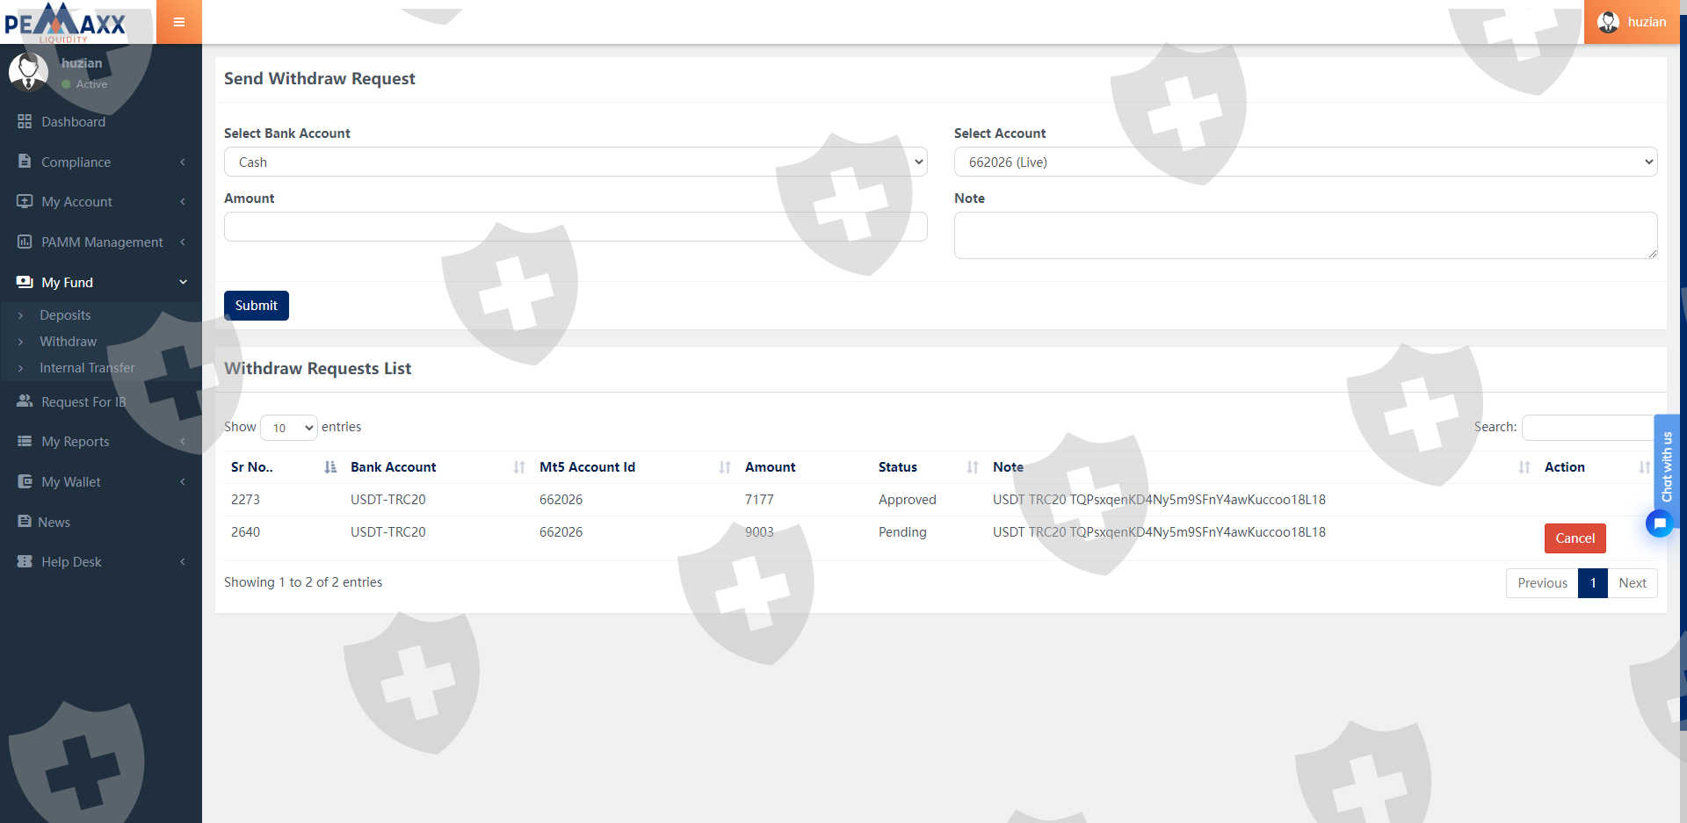Click Sr No. 2273 cell
Image resolution: width=1687 pixels, height=823 pixels.
(245, 500)
